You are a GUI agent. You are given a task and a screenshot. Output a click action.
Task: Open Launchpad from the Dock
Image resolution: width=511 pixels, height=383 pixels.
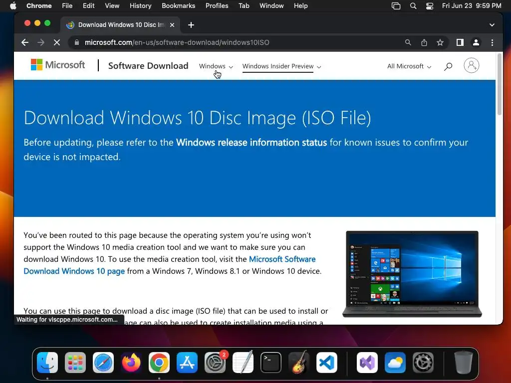point(75,363)
